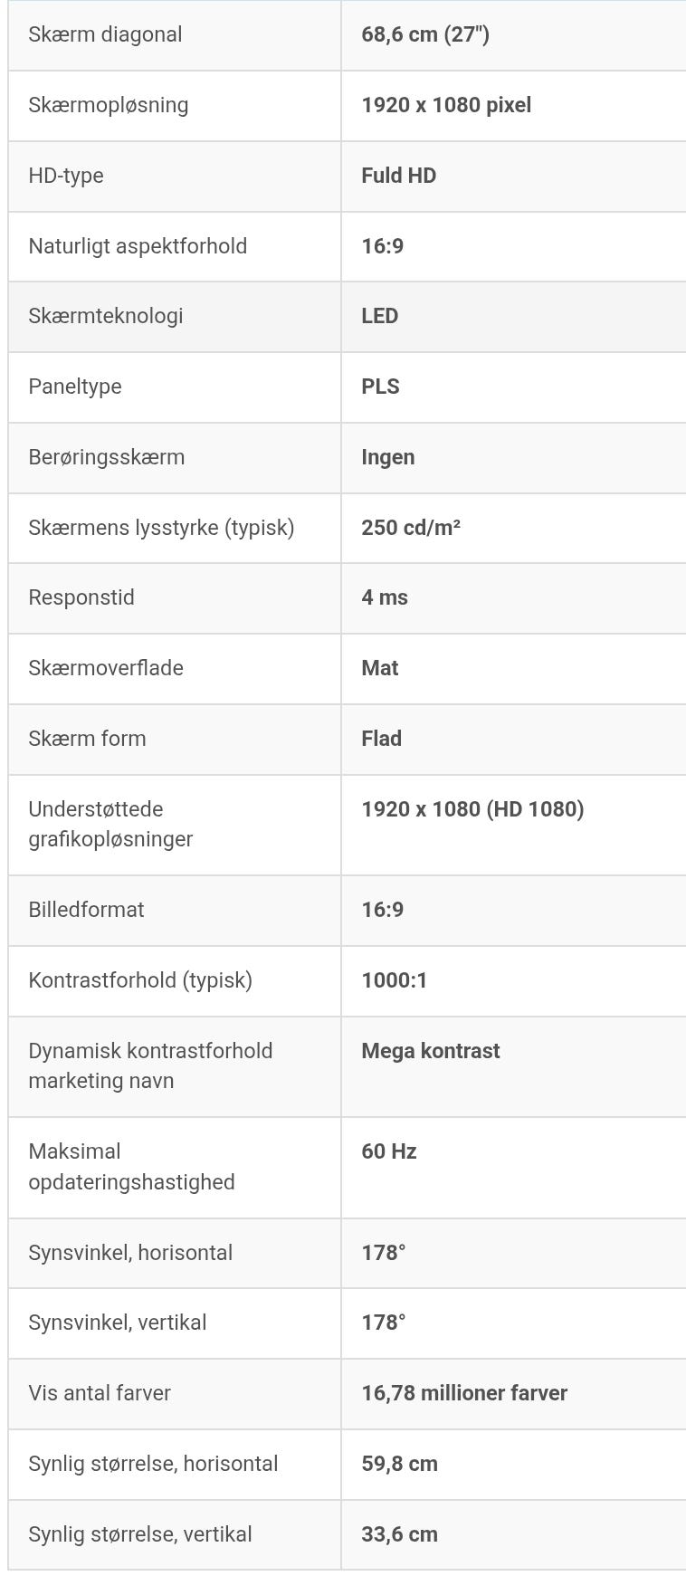Viewport: 686px width, 1595px height.
Task: Click the "Skærmopløsning" row label
Action: 109,105
